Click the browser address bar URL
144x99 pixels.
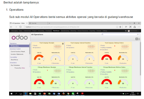click(52, 27)
